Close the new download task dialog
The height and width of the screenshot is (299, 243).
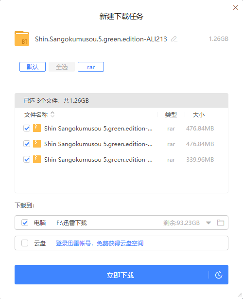(x=236, y=8)
